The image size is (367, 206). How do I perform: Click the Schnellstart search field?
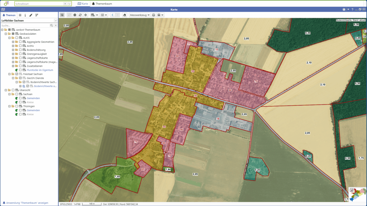coord(39,4)
